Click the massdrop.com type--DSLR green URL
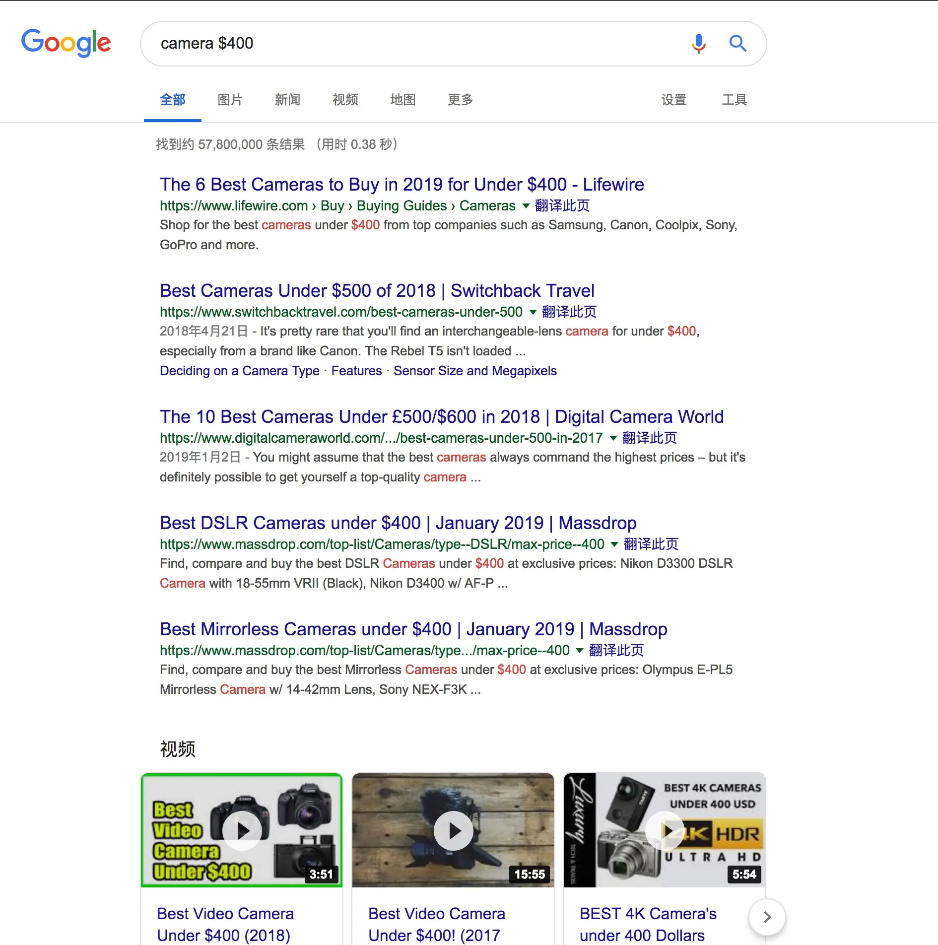The image size is (938, 945). pyautogui.click(x=382, y=544)
